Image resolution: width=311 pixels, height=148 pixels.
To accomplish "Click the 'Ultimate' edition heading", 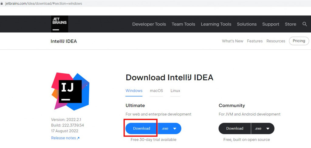I will [135, 106].
